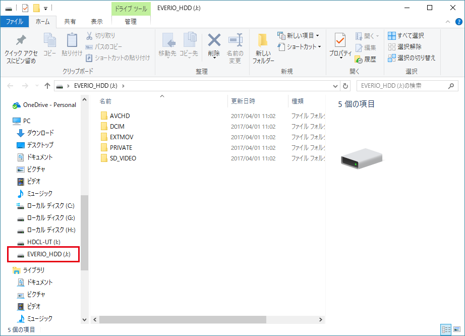This screenshot has height=336, width=465.
Task: Select the SD_VIDEO folder
Action: pyautogui.click(x=123, y=158)
